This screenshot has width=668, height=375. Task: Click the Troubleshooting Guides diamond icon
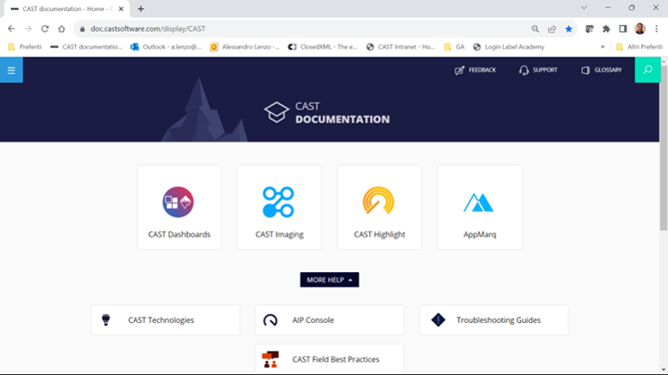pyautogui.click(x=438, y=319)
